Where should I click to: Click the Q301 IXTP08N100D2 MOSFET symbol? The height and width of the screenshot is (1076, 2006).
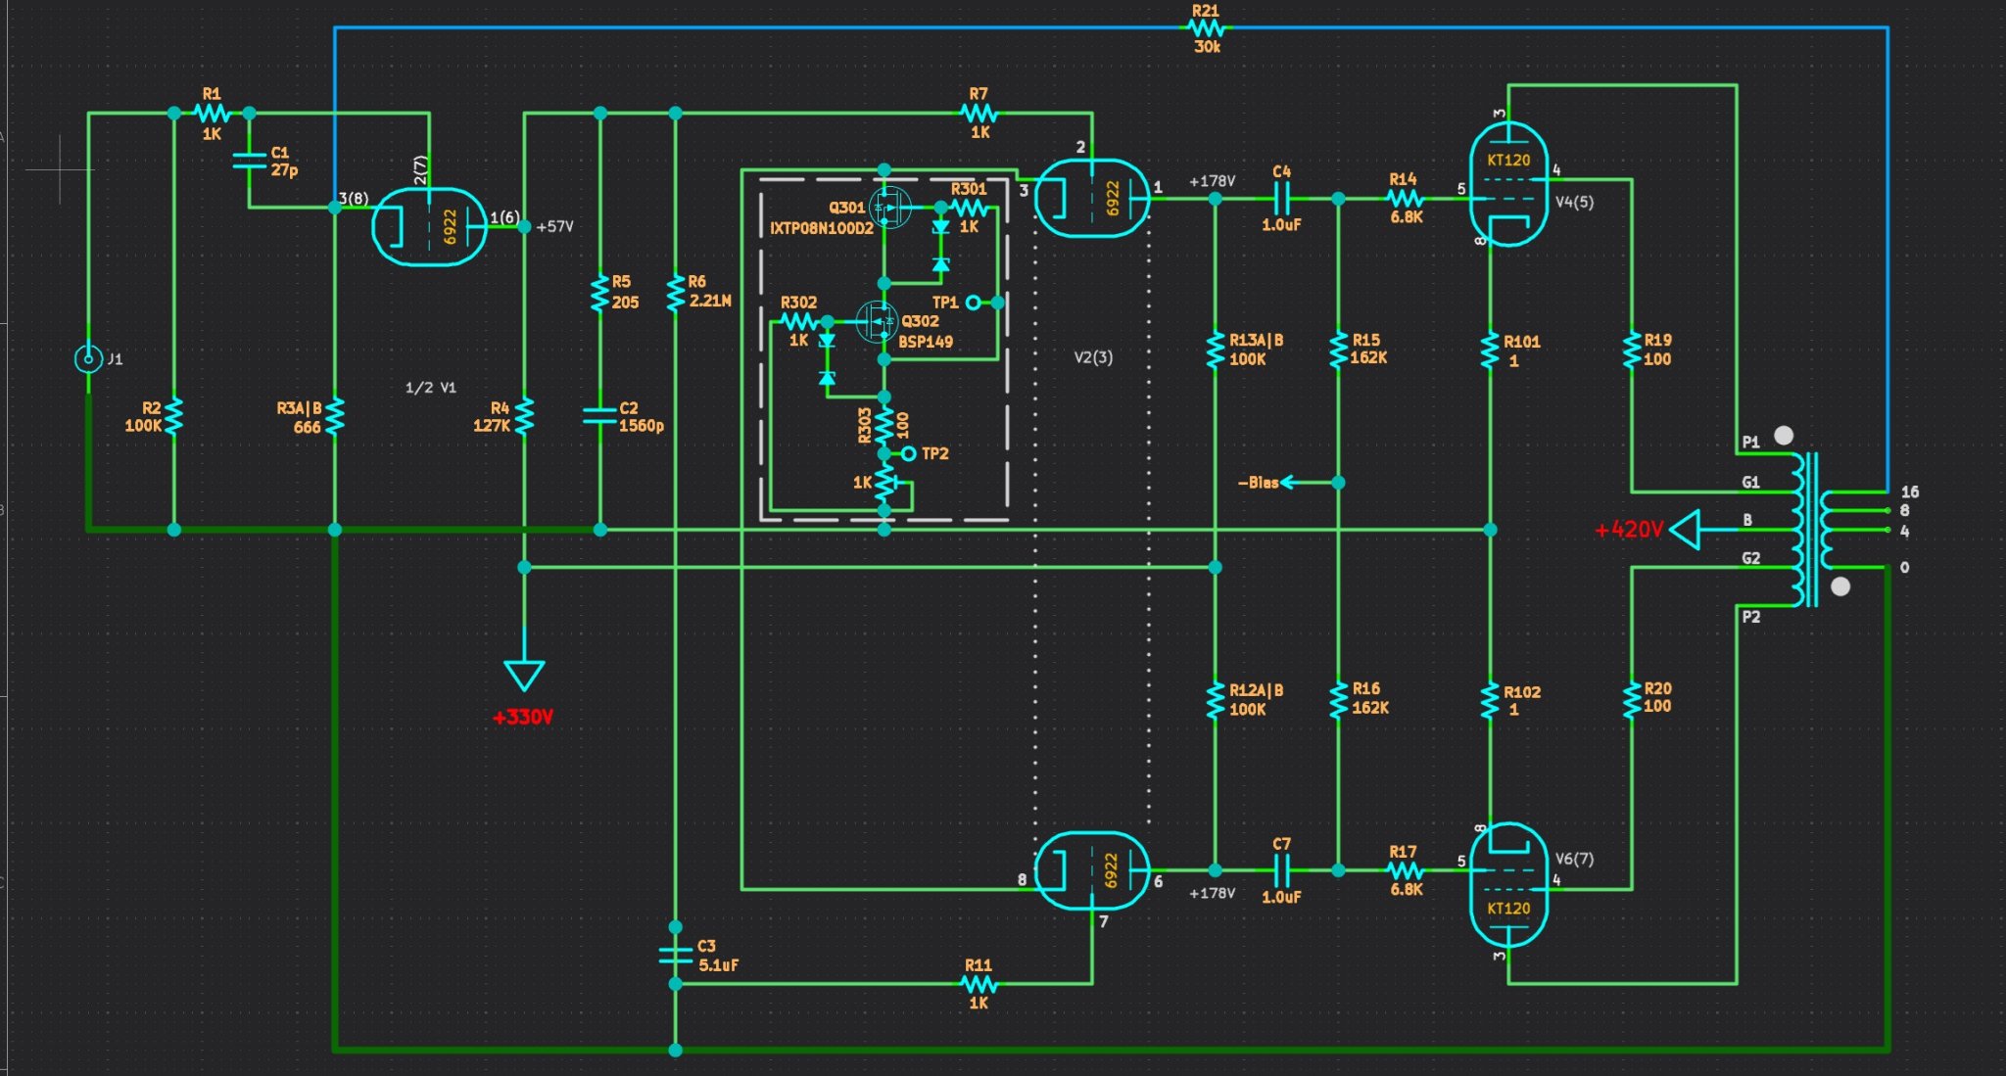[x=890, y=208]
